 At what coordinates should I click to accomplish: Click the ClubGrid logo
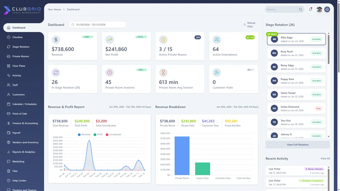coord(22,10)
